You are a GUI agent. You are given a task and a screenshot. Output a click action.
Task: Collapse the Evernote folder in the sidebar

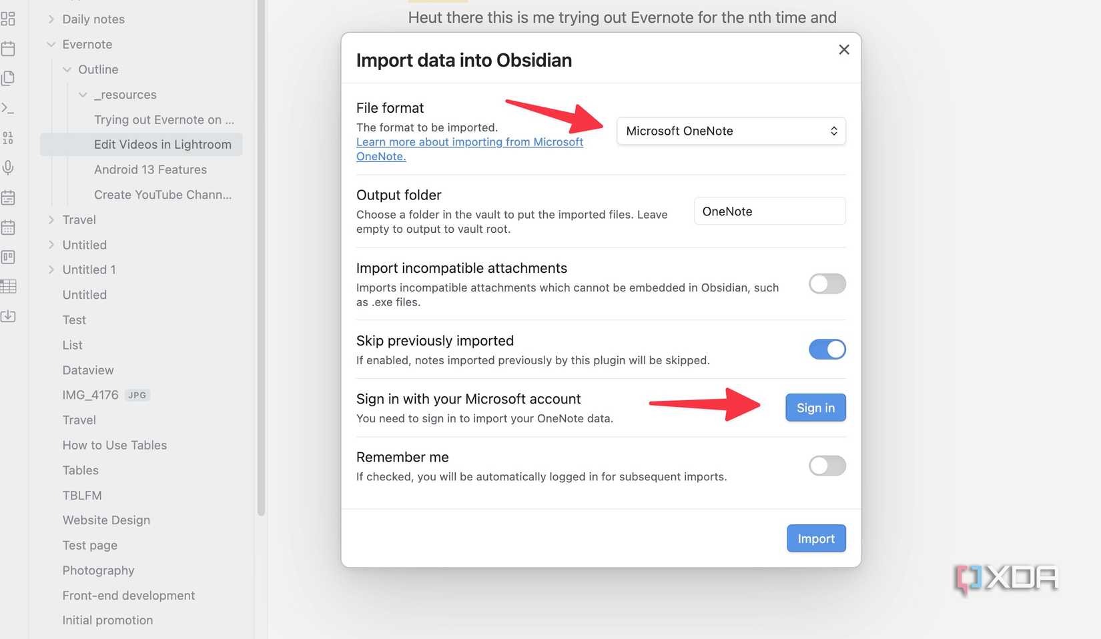pos(51,44)
